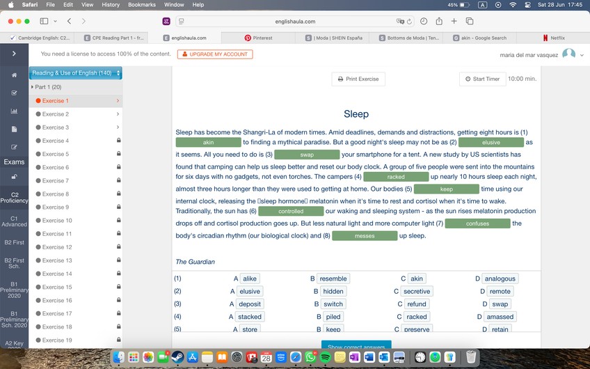The image size is (590, 369).
Task: Select the C1 Advanced exam level
Action: tap(14, 221)
